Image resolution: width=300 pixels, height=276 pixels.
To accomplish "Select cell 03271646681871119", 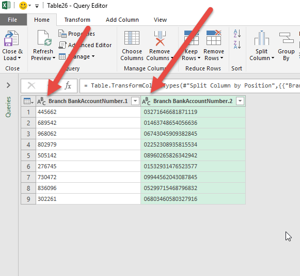I will 193,112.
